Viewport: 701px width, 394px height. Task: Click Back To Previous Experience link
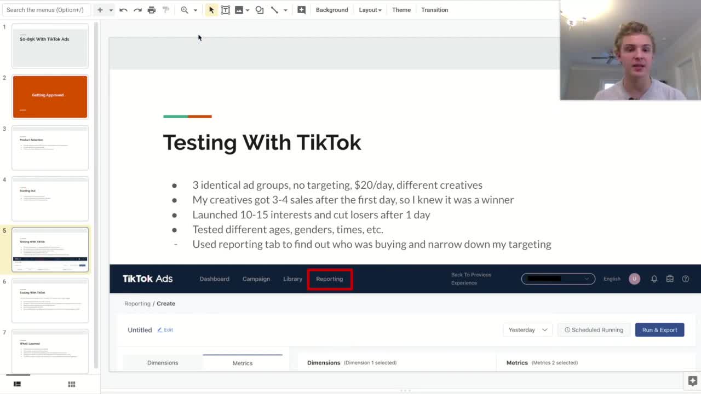pyautogui.click(x=471, y=279)
